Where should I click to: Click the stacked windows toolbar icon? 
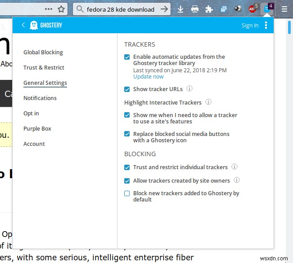223,9
